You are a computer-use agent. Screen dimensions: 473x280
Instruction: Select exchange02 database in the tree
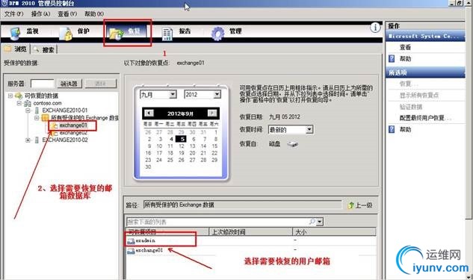point(73,133)
